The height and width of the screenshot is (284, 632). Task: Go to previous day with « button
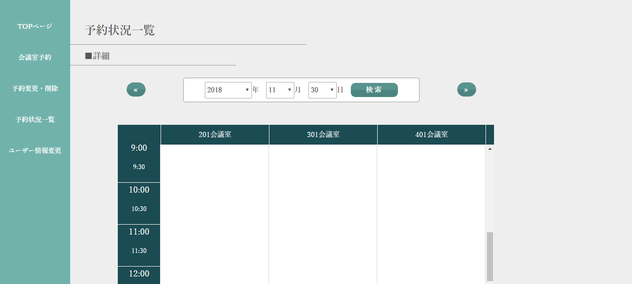(136, 89)
